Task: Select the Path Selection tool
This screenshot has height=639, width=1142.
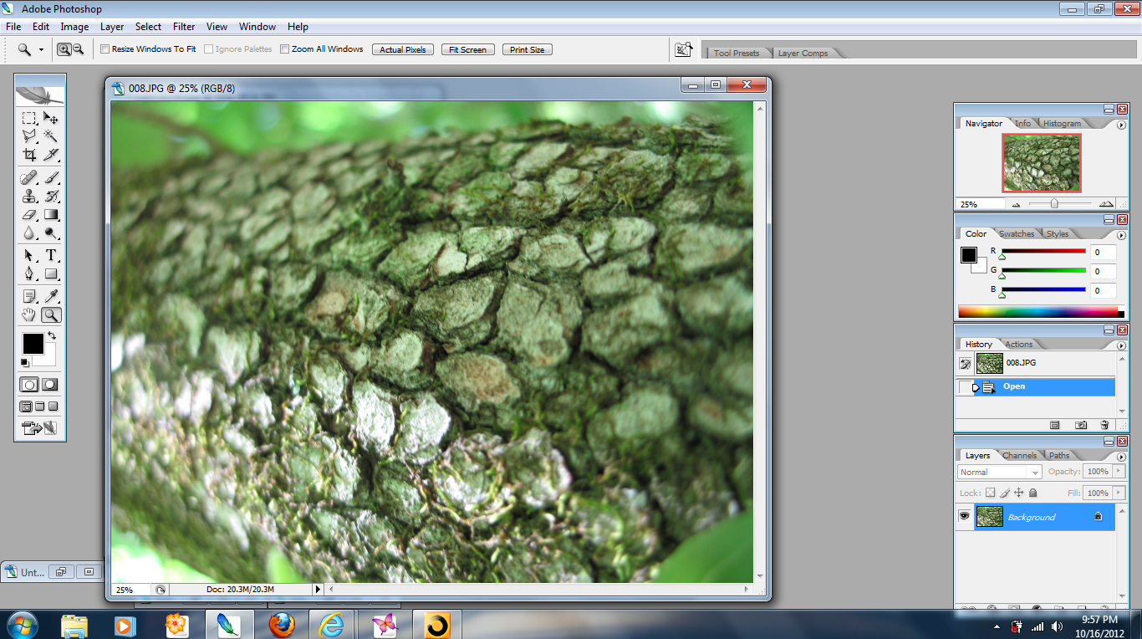Action: [x=29, y=255]
